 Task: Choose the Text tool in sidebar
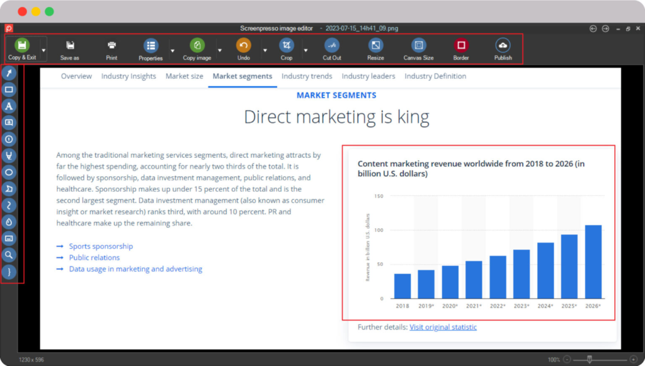point(9,106)
